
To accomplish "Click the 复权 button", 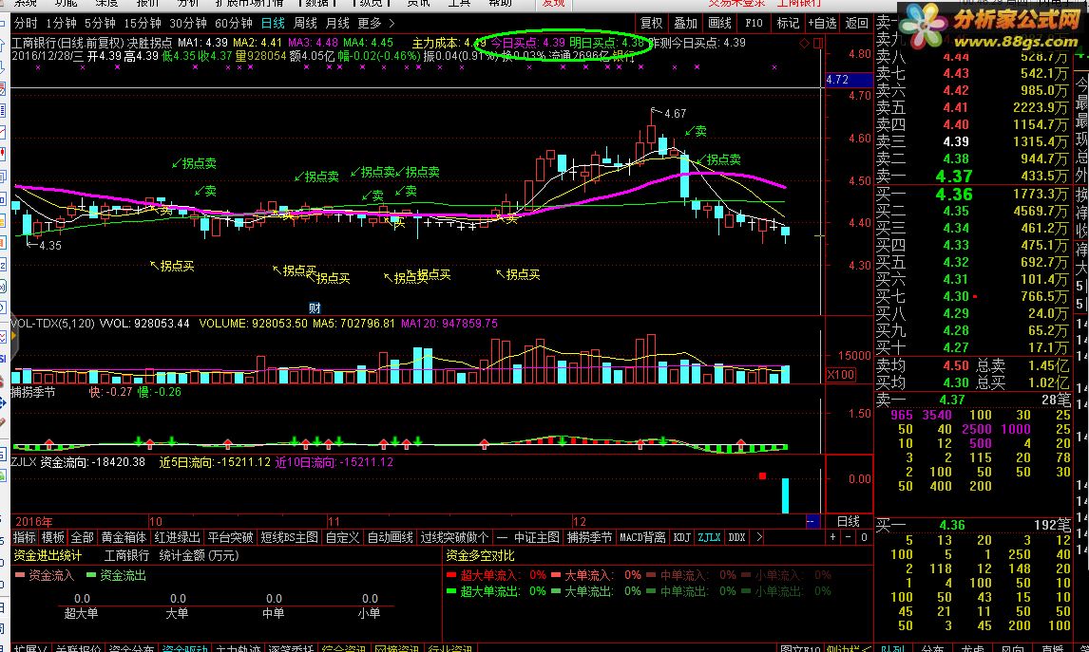I will coord(652,23).
